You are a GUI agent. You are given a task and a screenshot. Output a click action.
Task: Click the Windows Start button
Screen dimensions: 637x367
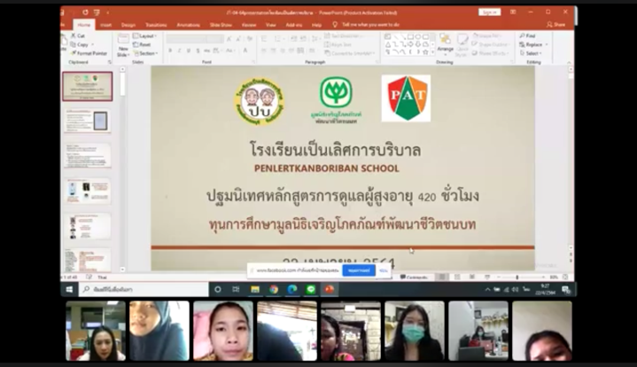[69, 289]
